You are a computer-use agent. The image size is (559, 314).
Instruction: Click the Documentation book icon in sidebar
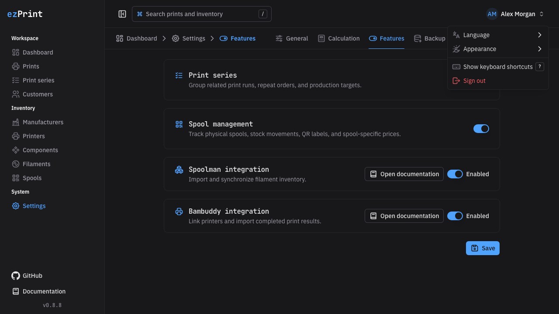(16, 291)
